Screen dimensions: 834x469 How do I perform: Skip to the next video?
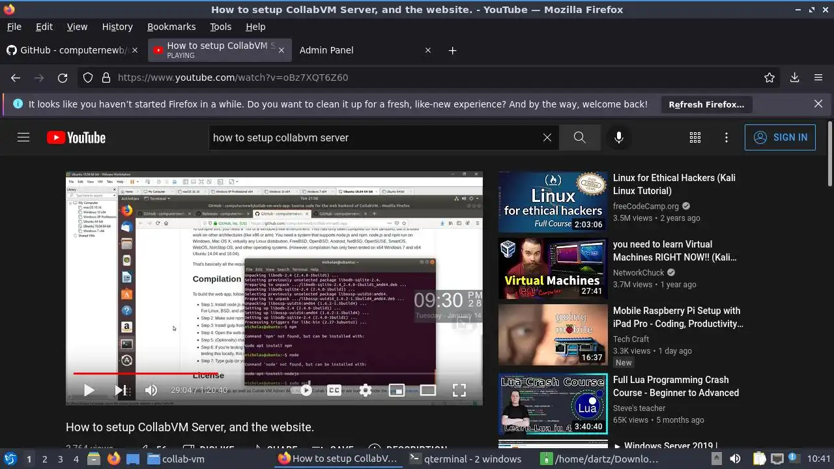pyautogui.click(x=121, y=390)
